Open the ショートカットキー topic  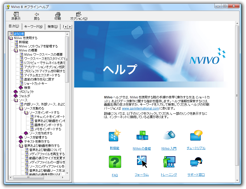[x=36, y=83]
